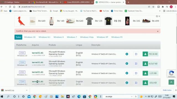
Task: Open Windows Start menu
Action: (x=2, y=97)
